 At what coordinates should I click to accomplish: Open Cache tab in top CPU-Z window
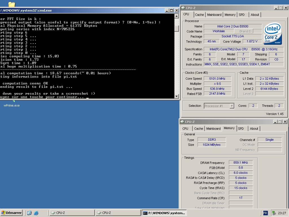pyautogui.click(x=200, y=15)
